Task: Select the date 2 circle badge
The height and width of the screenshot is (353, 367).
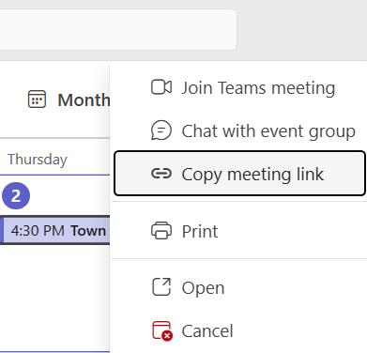Action: (x=16, y=196)
